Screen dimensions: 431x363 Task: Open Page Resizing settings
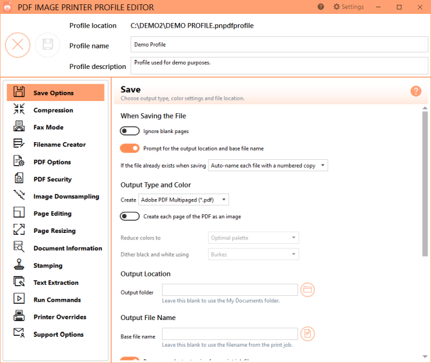click(56, 231)
